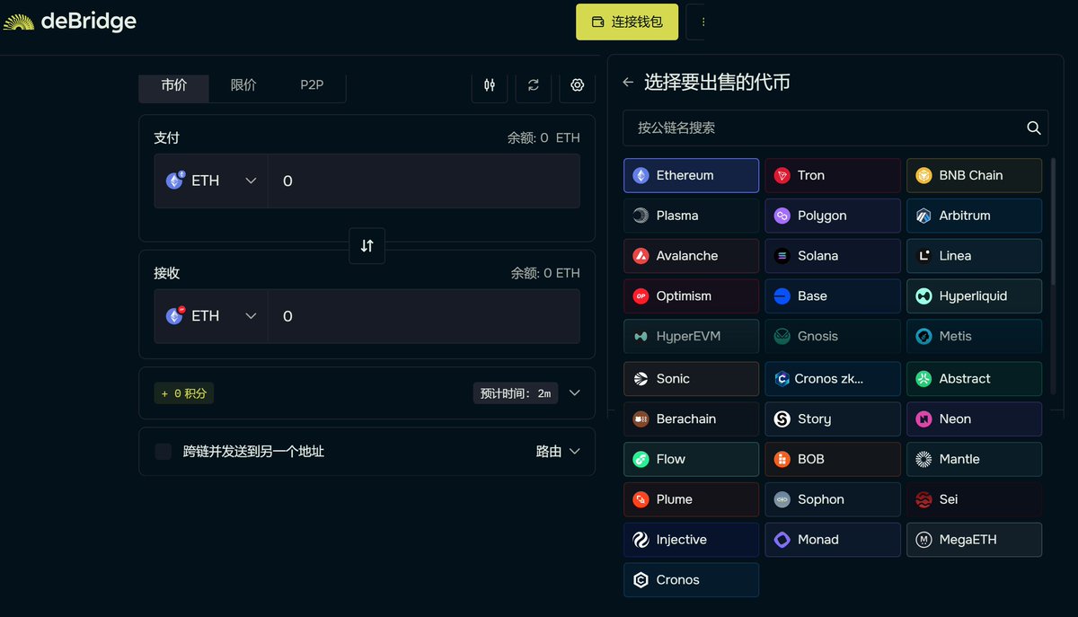Expand the 预计时间 details chevron
This screenshot has height=617, width=1078.
pos(575,392)
